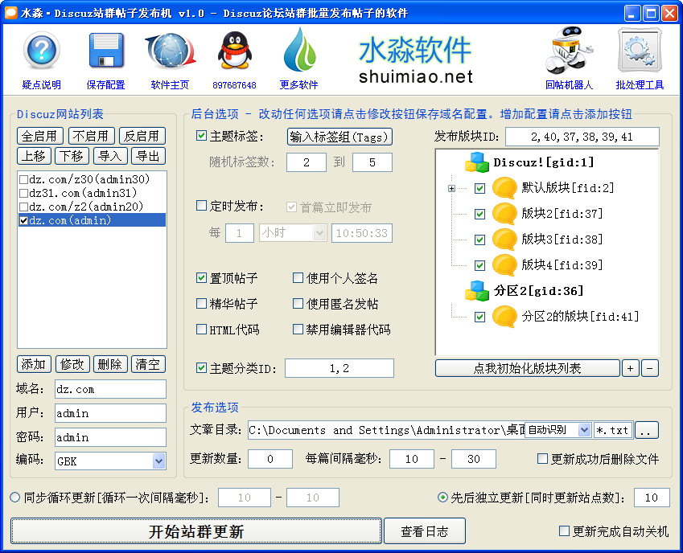Click the bubble icon of 分区2的版块[fid:41]
Image resolution: width=683 pixels, height=553 pixels.
tap(504, 317)
